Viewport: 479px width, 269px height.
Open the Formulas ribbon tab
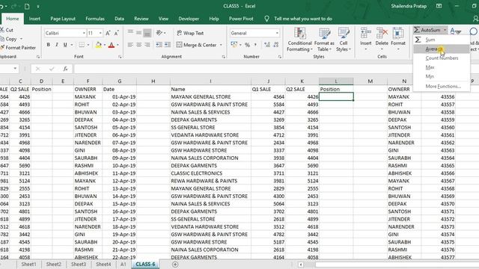[x=95, y=19]
